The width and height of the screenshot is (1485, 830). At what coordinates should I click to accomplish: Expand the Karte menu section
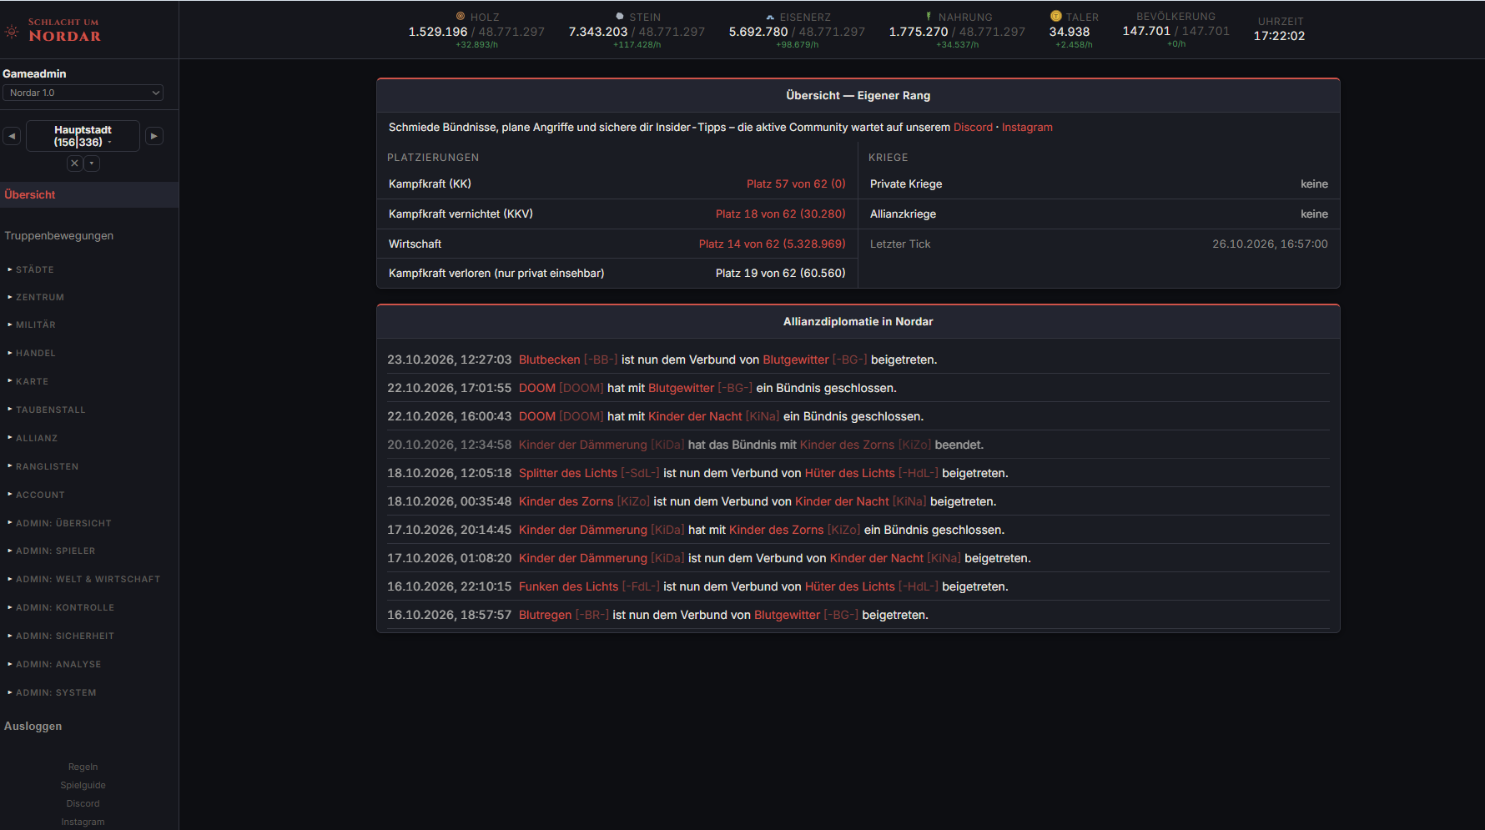click(x=28, y=381)
